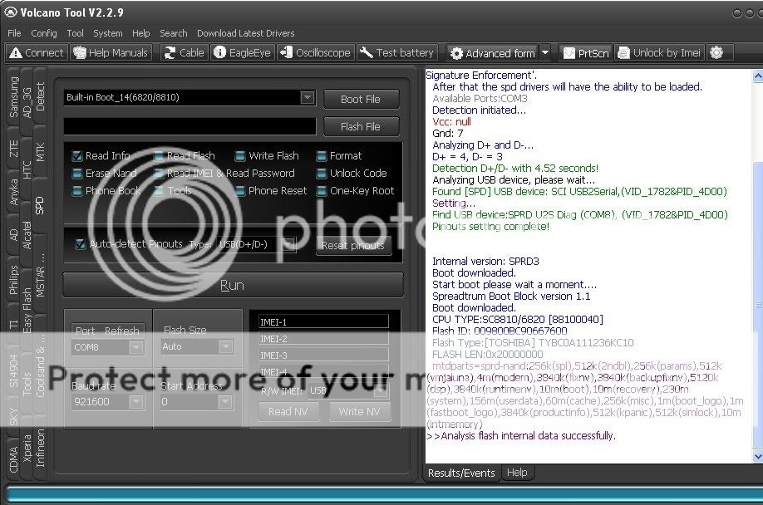Image resolution: width=763 pixels, height=505 pixels.
Task: Open the File menu
Action: (14, 33)
